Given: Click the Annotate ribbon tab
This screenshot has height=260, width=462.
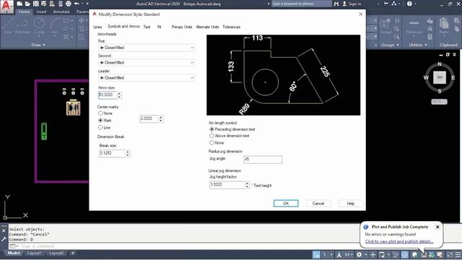Looking at the screenshot, I should click(61, 12).
